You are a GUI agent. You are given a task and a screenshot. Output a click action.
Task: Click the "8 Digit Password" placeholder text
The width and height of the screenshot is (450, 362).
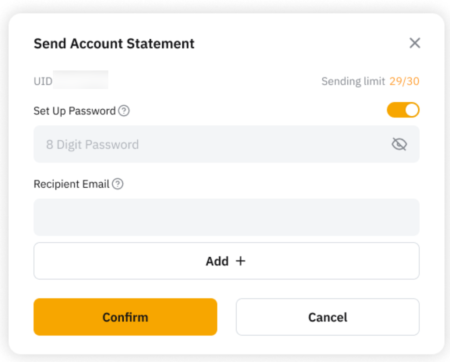[92, 144]
